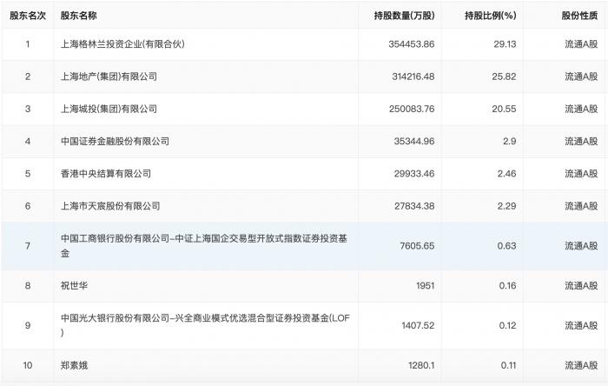This screenshot has height=386, width=608.
Task: Click holding value 27834.38
Action: [x=414, y=206]
